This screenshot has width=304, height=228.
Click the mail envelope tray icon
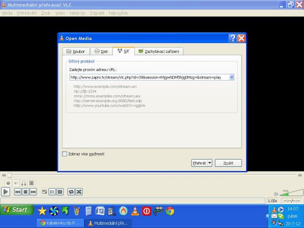(274, 216)
